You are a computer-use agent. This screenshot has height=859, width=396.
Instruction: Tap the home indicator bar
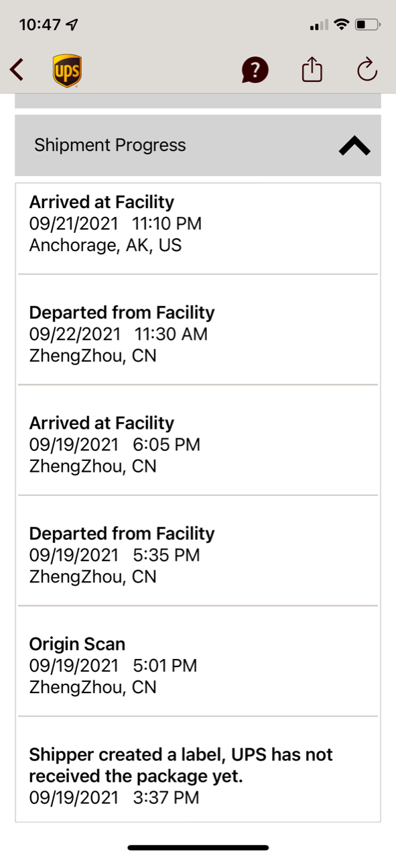point(198,848)
